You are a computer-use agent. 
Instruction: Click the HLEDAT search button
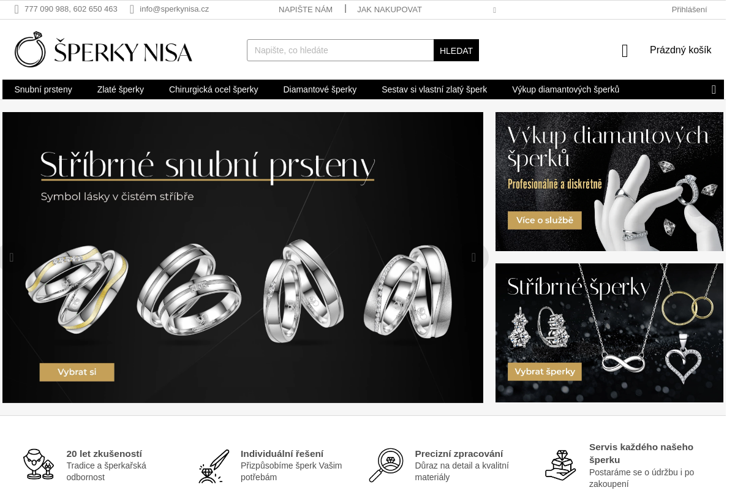(x=456, y=50)
